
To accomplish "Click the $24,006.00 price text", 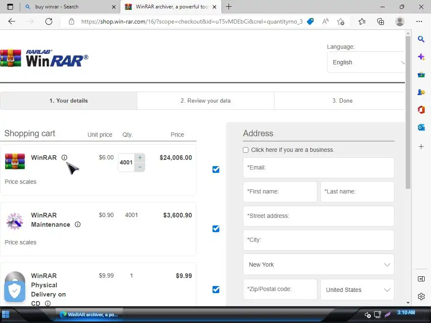I will 176,158.
